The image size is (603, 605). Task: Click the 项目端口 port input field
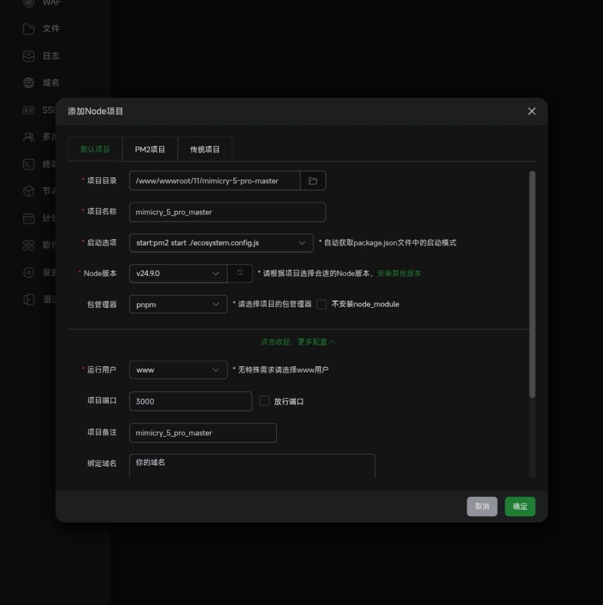coord(190,401)
